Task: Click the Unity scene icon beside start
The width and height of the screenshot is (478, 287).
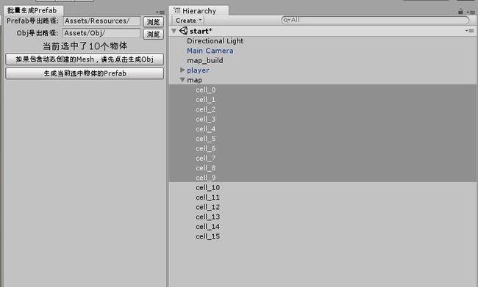Action: point(184,31)
